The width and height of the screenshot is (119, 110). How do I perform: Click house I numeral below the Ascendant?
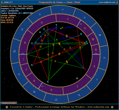pos(24,59)
